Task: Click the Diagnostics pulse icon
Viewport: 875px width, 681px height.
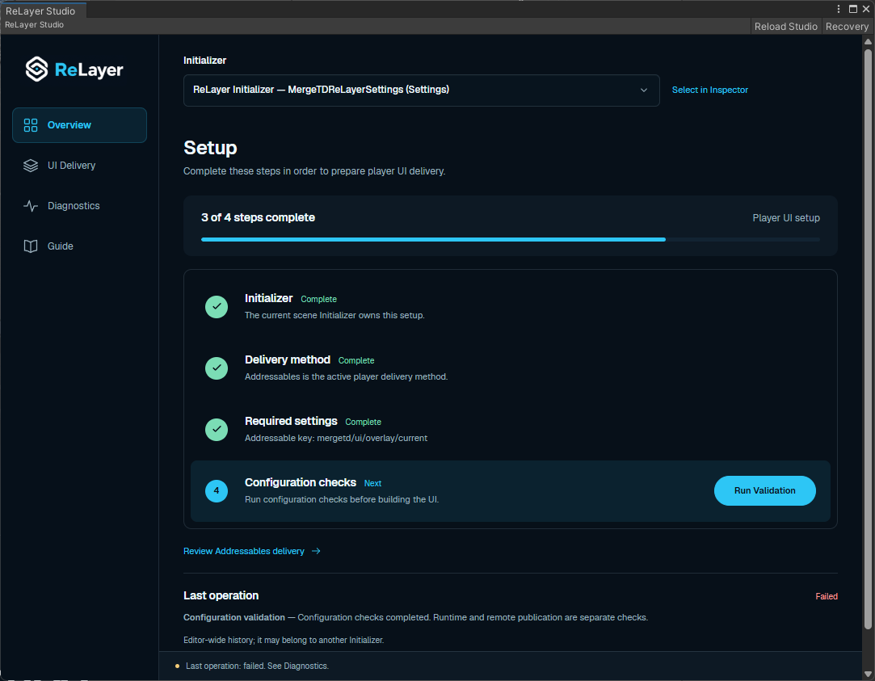Action: click(31, 206)
